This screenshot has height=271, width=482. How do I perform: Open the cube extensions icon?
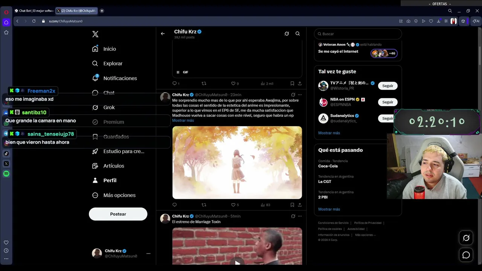coord(463,21)
